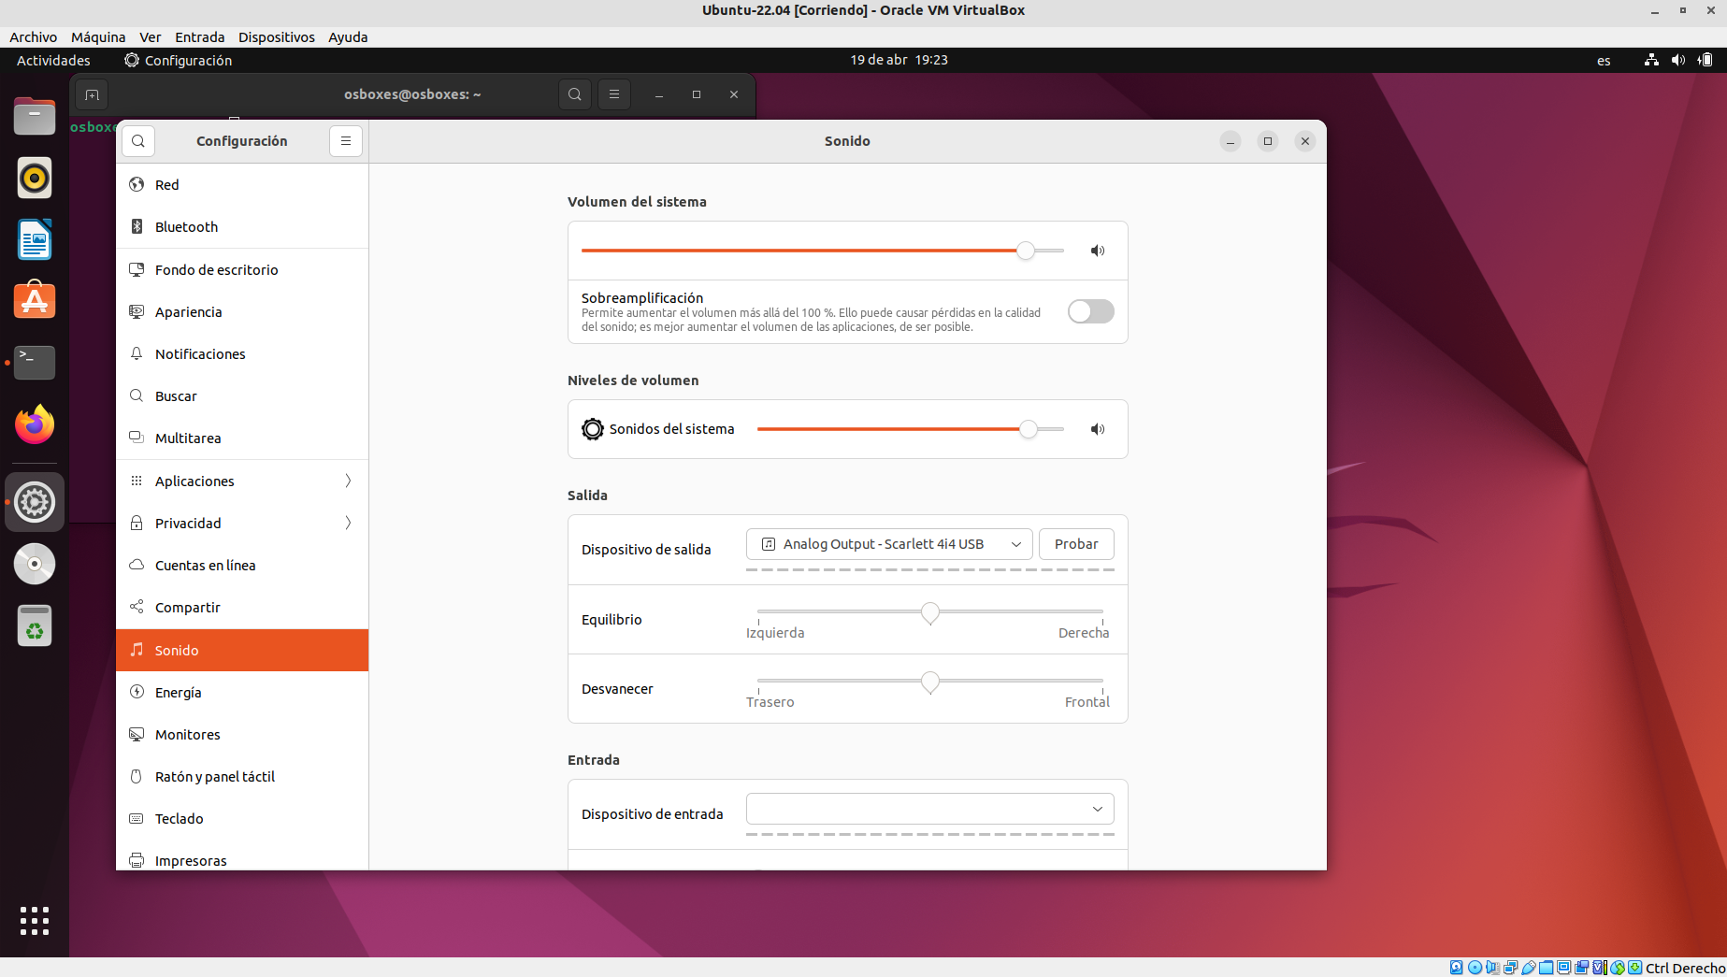Click the VirtualBox Ctrl Derecho host key indicator
Viewport: 1727px width, 977px height.
1685,968
